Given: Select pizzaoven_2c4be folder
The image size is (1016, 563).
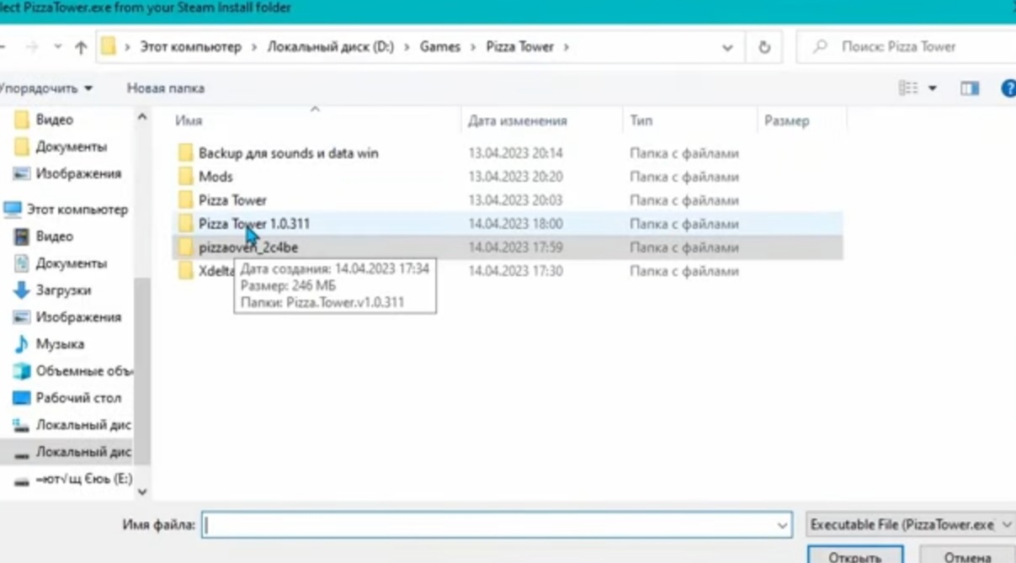Looking at the screenshot, I should click(x=508, y=247).
